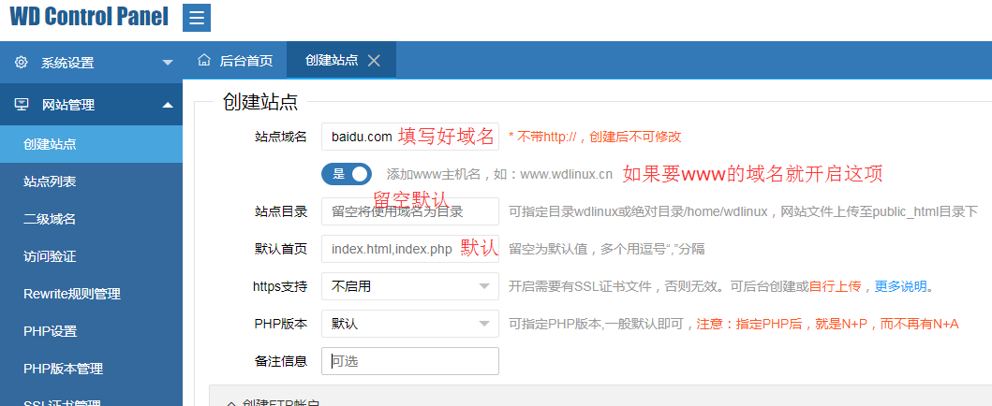Focus the 备注信息 text field
This screenshot has width=992, height=406.
[409, 361]
